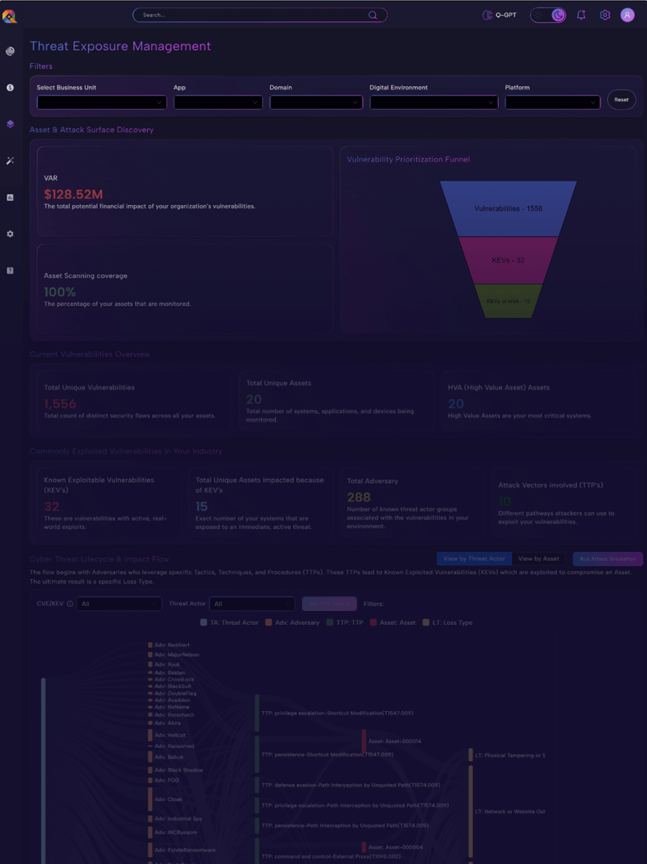Switch to View by Threat Actor tab
Viewport: 647px width, 864px height.
(x=474, y=558)
